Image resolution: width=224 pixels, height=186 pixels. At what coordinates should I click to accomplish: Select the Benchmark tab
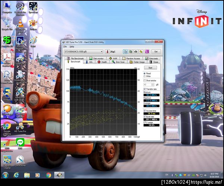[x=74, y=62]
